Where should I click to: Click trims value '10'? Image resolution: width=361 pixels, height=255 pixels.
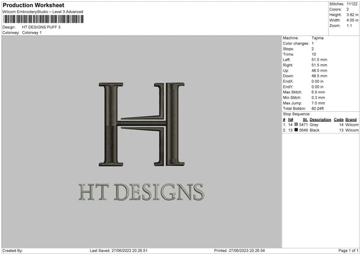tap(314, 54)
